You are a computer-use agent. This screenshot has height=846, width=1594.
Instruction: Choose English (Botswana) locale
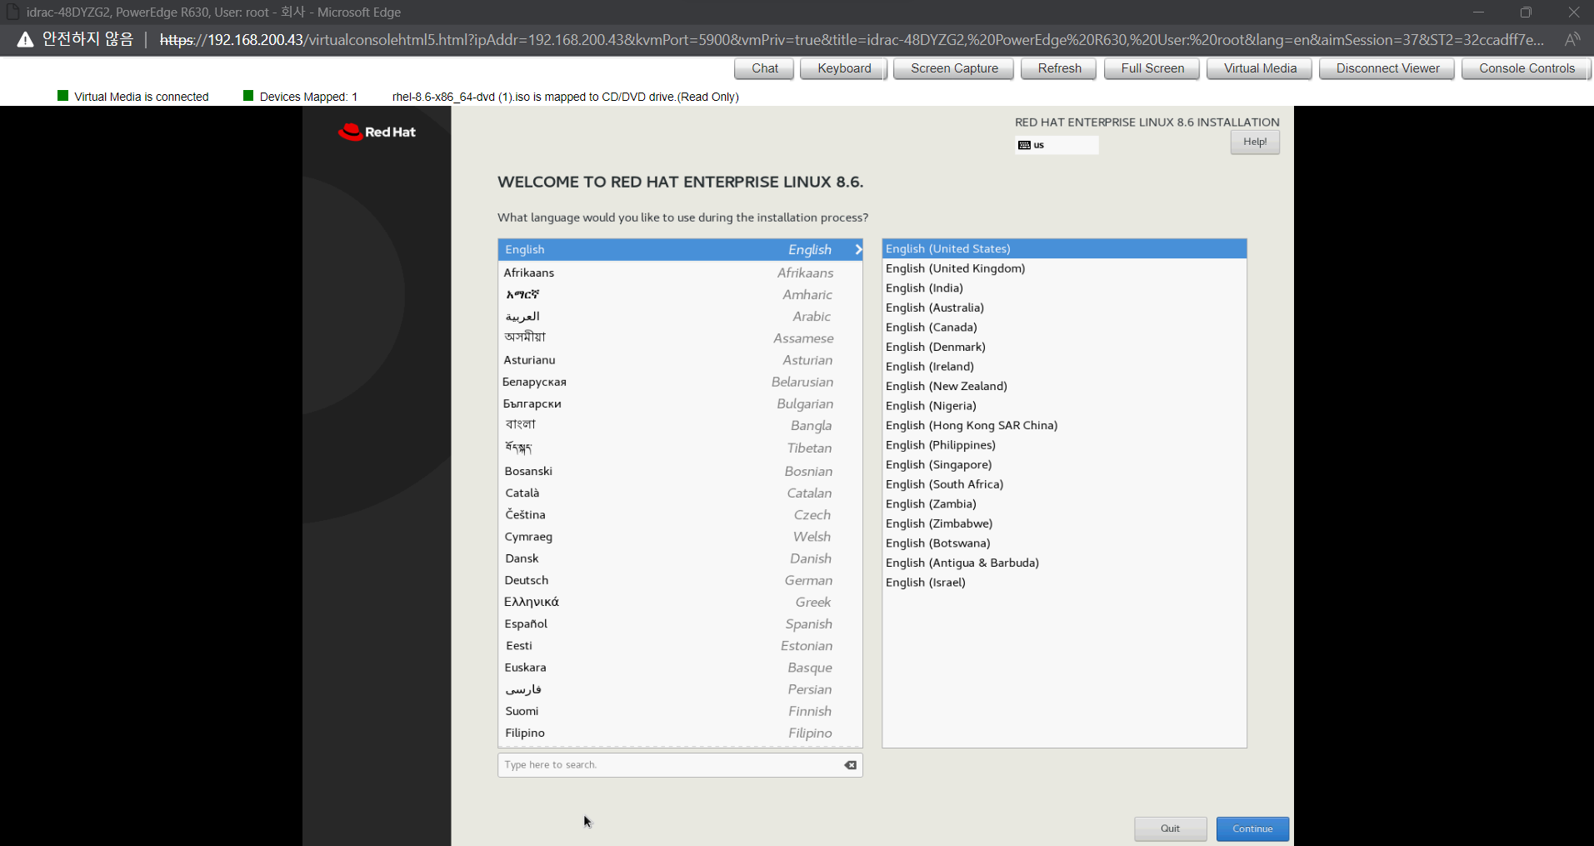pyautogui.click(x=1064, y=543)
